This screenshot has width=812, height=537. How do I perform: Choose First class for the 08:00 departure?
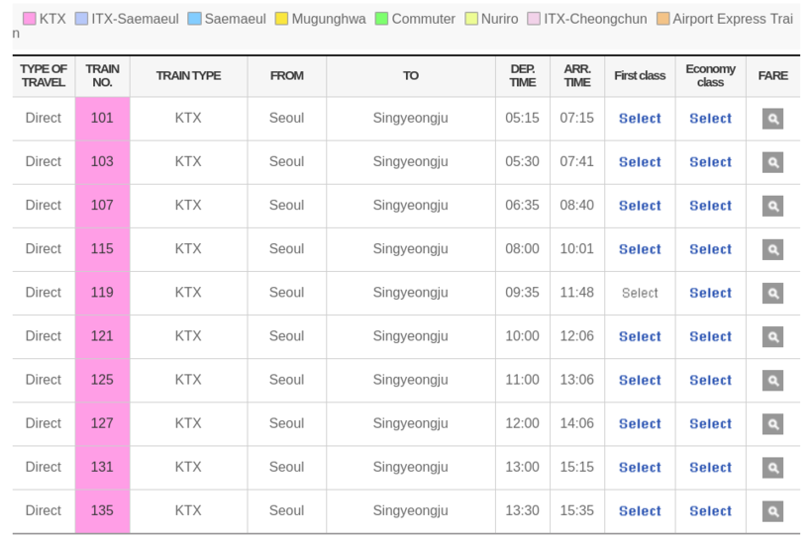click(x=640, y=249)
